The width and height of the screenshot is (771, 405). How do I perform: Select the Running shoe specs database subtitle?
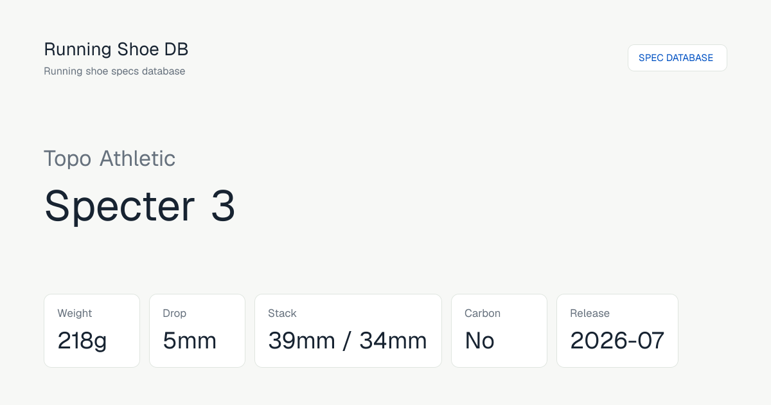click(114, 71)
